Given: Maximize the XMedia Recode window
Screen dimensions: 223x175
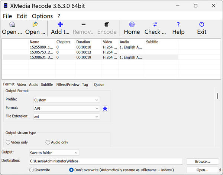Looking at the screenshot, I should click(196, 6).
